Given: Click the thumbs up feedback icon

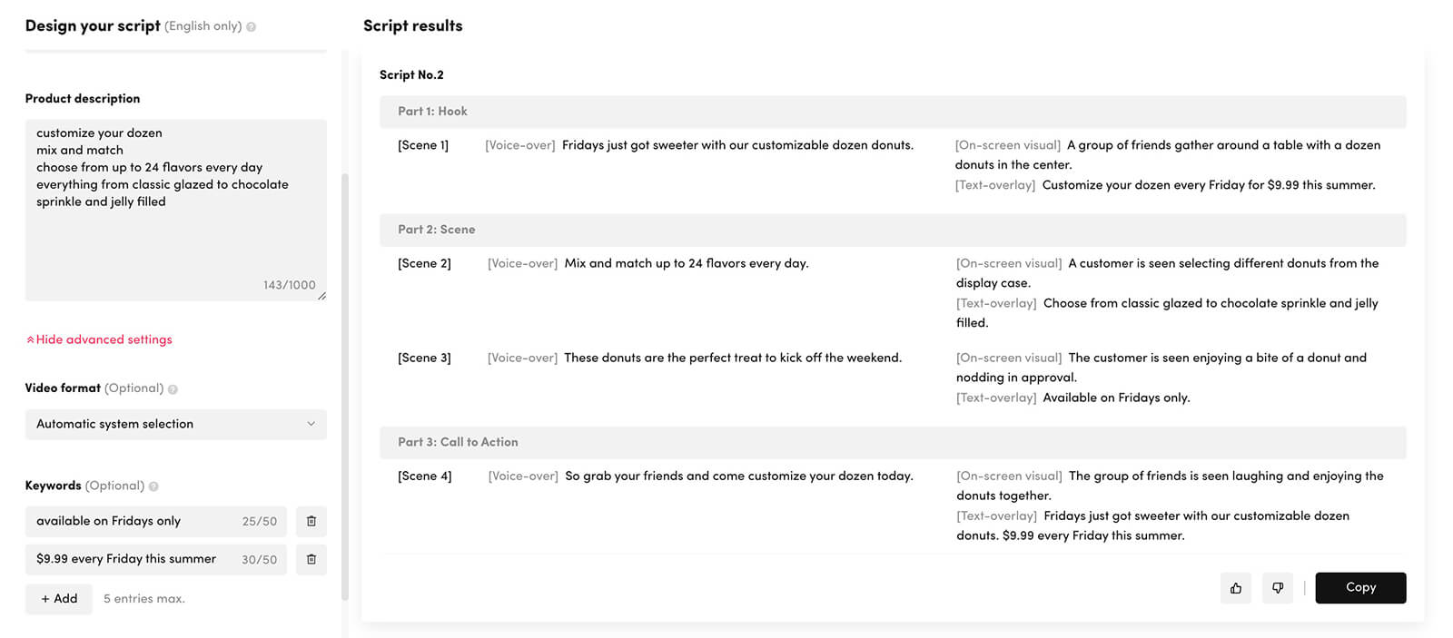Looking at the screenshot, I should point(1236,588).
